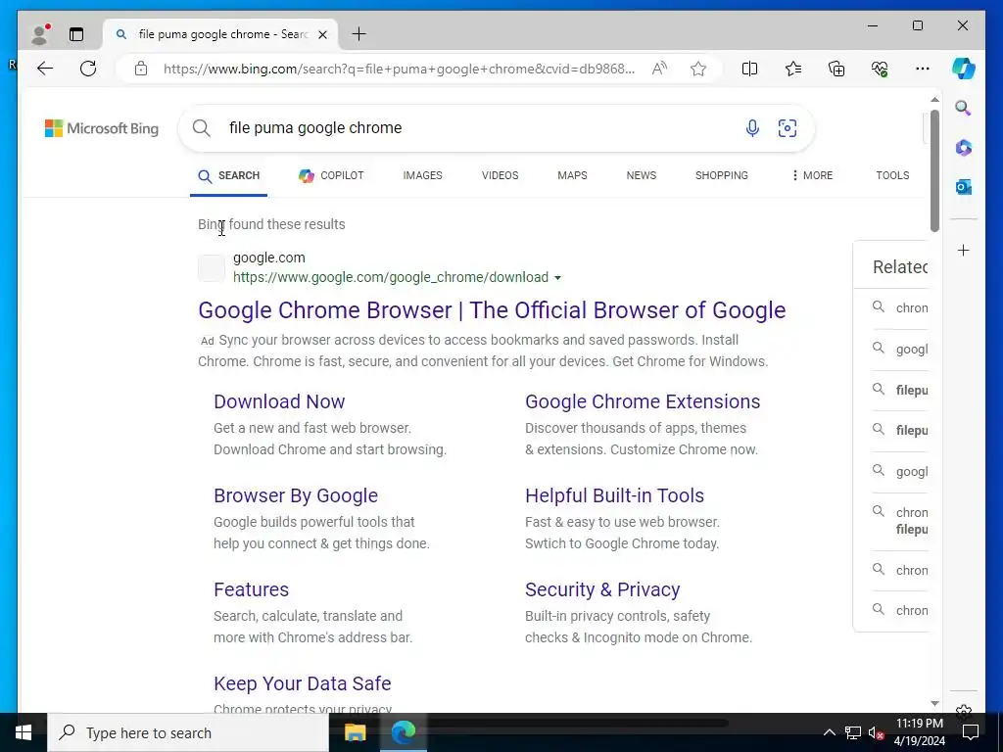Open sidebar search icon
1003x752 pixels.
(x=964, y=108)
